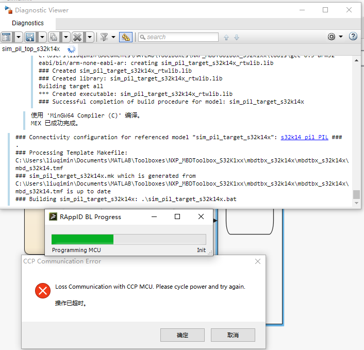Click the 'MinGW64 Compiler (C)' compile line
This screenshot has width=364, height=350.
click(86, 115)
